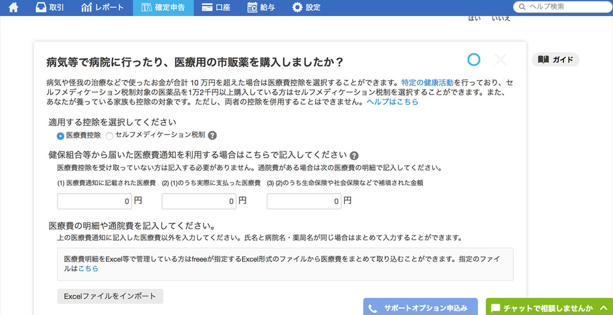Screen dimensions: 613x315
Task: Expand チャットで相談しませんか chat panel chevron
Action: click(602, 308)
